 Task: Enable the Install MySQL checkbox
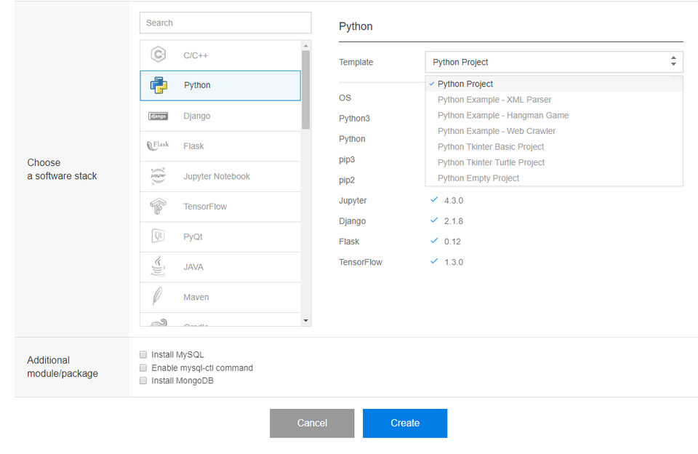pos(143,355)
